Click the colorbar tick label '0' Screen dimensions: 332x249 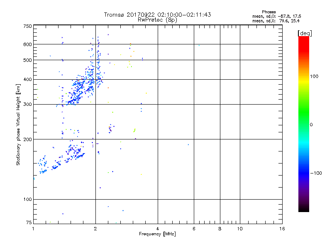pyautogui.click(x=311, y=125)
